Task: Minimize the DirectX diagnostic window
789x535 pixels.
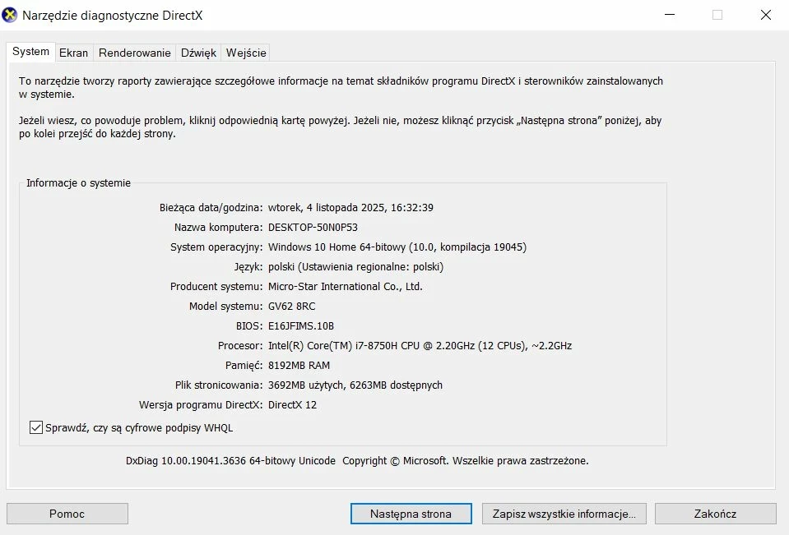Action: 669,15
